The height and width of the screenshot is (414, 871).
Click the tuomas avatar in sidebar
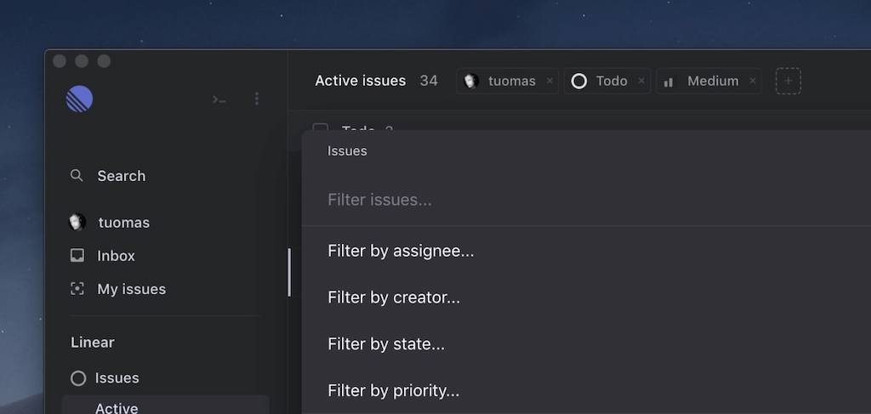[77, 223]
